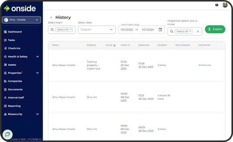Click the Comments column header
Screen dimensions: 233x142
coord(204,45)
